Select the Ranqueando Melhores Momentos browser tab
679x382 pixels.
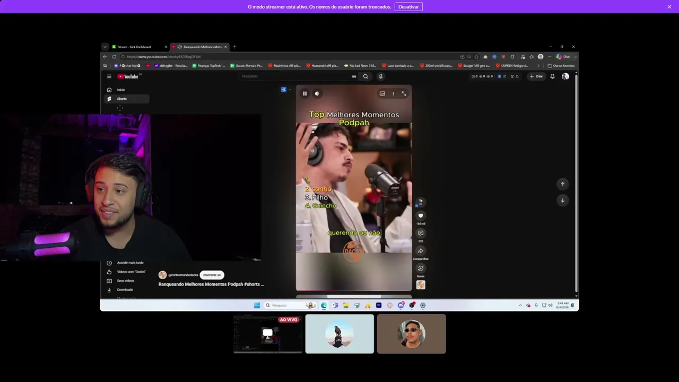click(x=200, y=47)
